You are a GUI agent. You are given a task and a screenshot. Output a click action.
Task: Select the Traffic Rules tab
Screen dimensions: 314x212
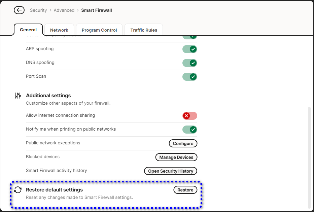(144, 30)
